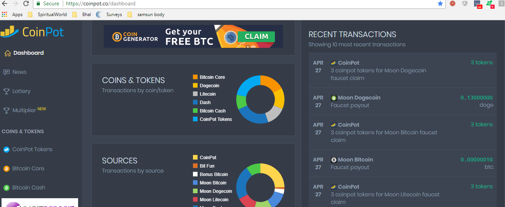Click the Bitcoin Core orange coin icon
505x207 pixels.
(x=6, y=169)
